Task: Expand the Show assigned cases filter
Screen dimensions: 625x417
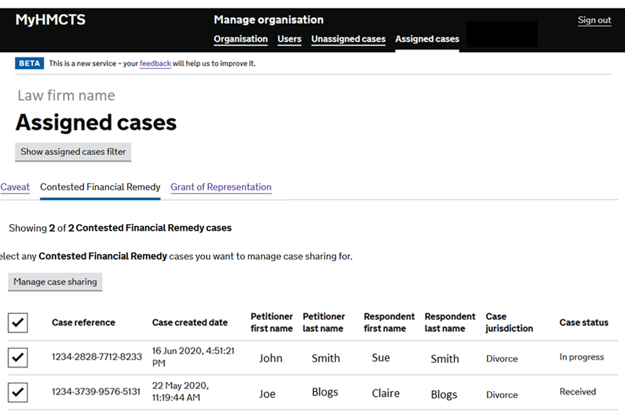Action: [73, 152]
